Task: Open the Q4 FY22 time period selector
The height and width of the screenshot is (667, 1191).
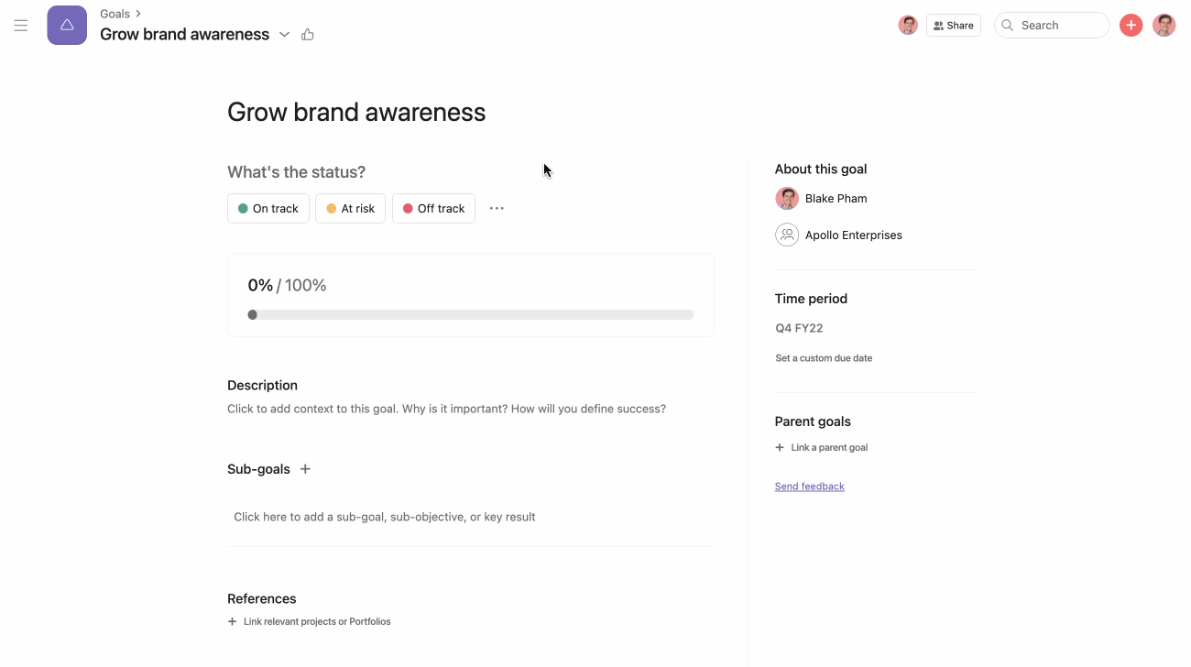Action: click(799, 328)
